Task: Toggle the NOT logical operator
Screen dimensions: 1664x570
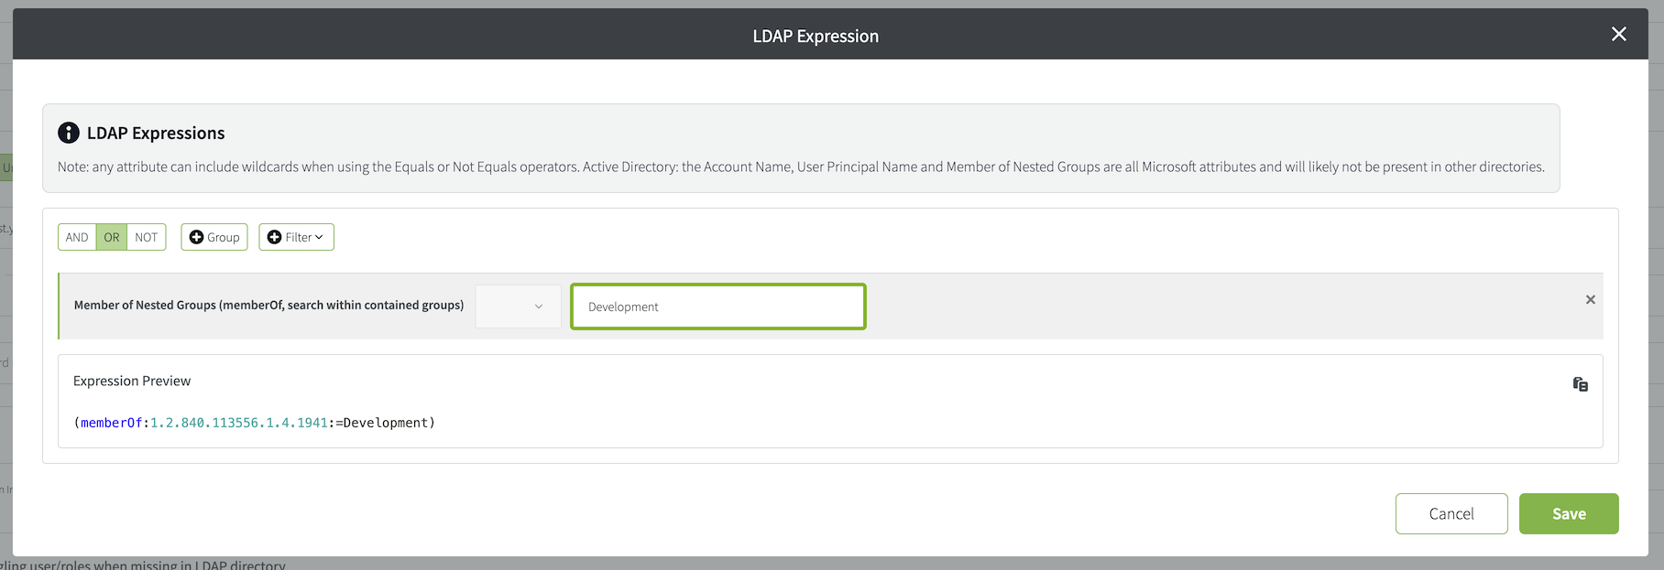Action: 147,237
